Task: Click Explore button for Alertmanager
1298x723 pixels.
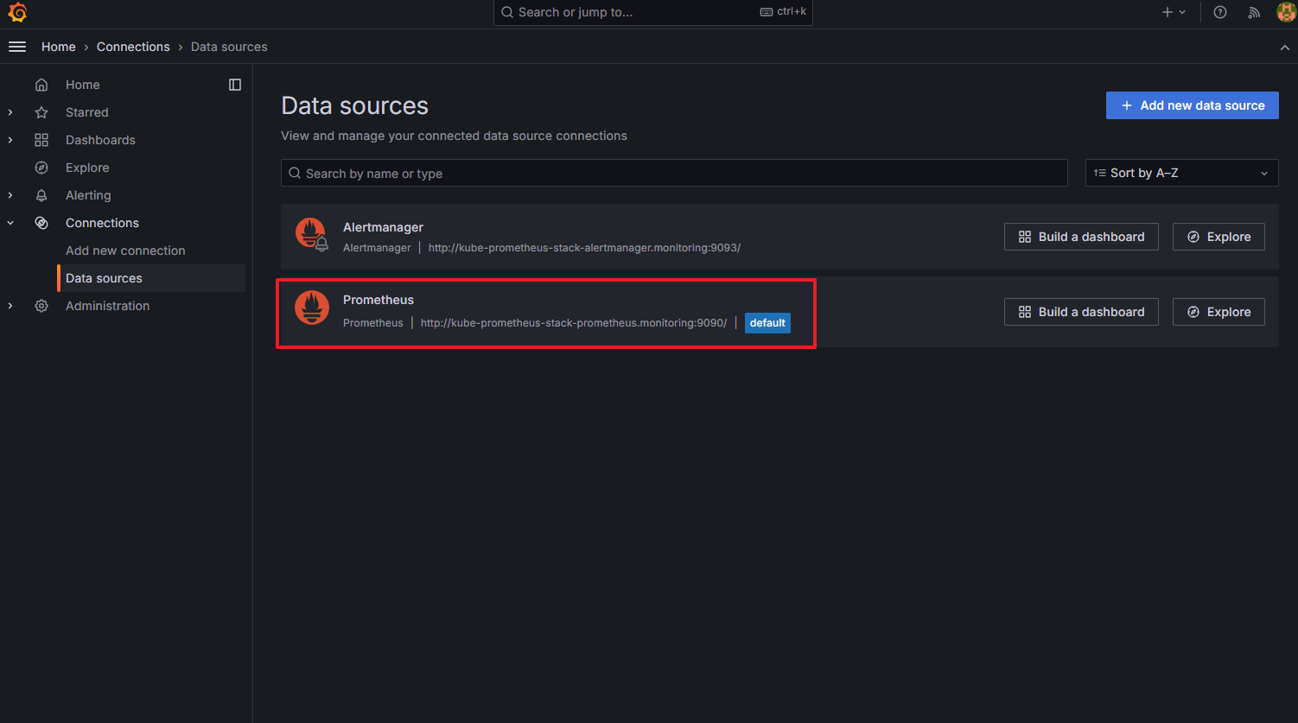Action: pos(1218,237)
